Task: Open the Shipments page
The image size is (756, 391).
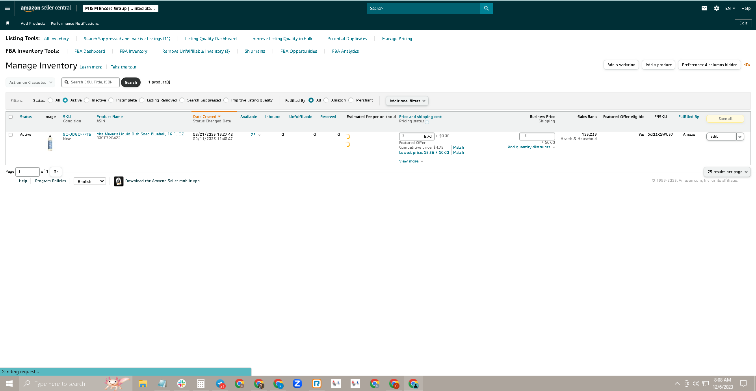Action: (x=255, y=51)
